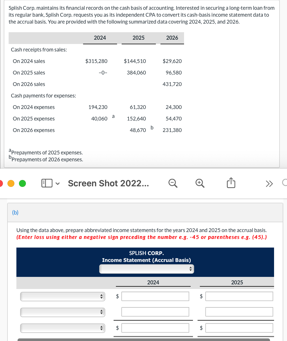Click the horizontal scrollbar below the statement

tap(143, 340)
